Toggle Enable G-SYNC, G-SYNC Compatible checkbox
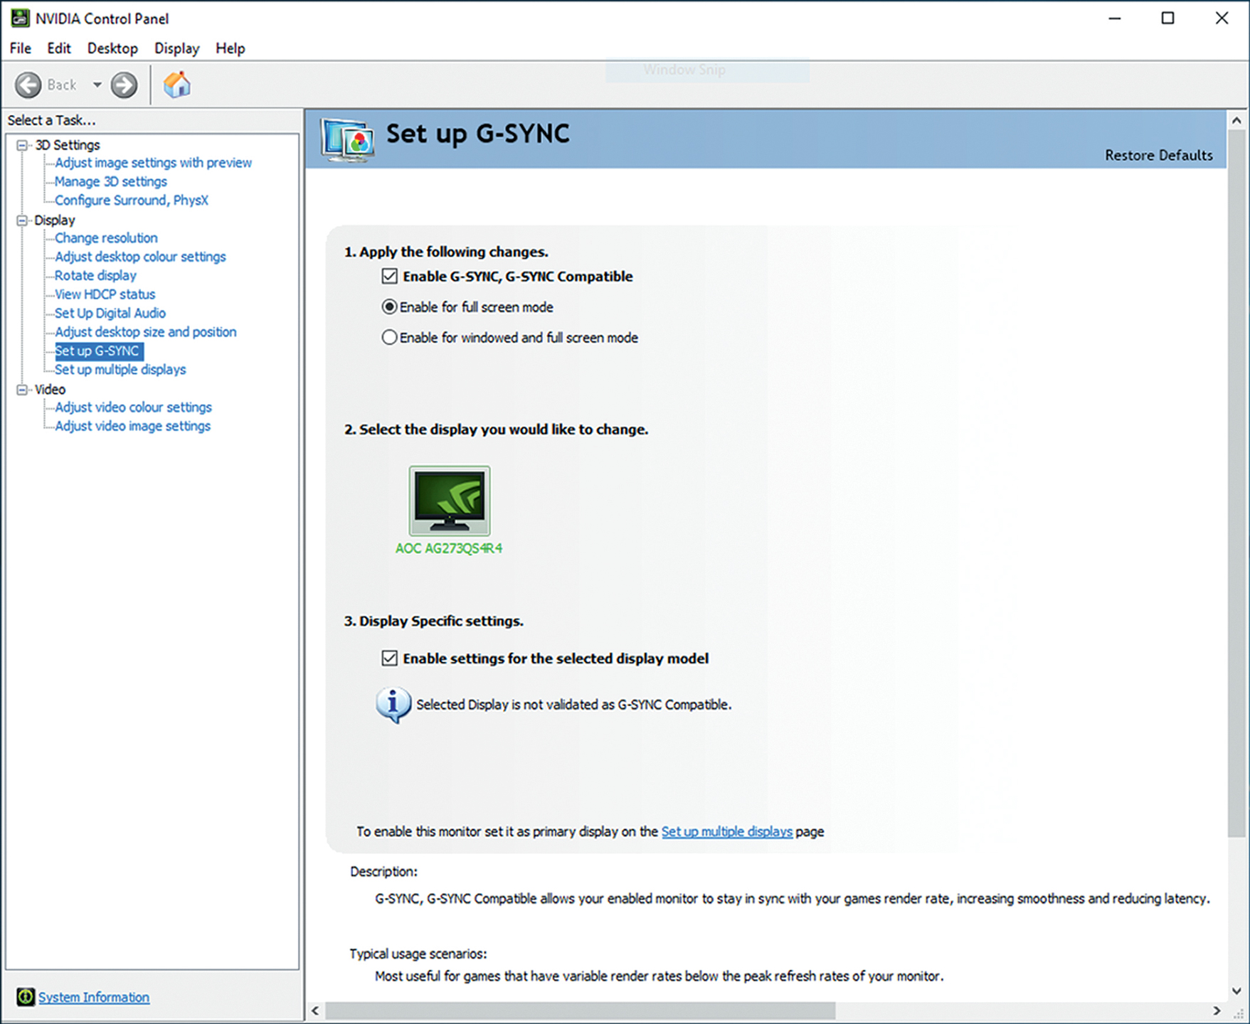 [389, 276]
